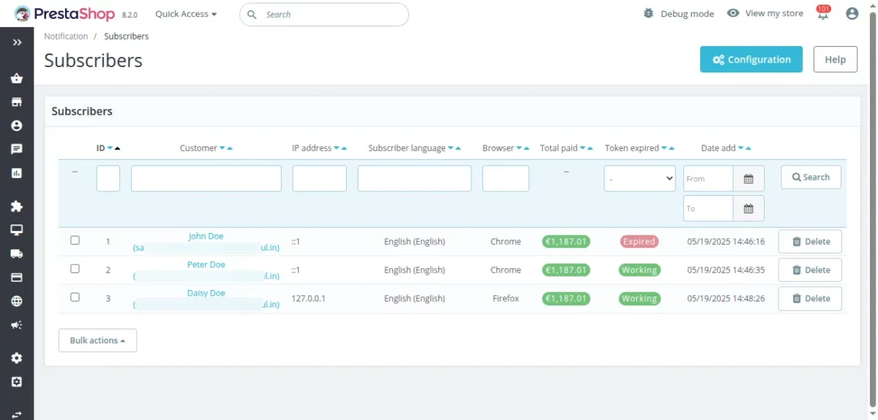Click the Debug mode bug icon
This screenshot has height=420, width=878.
point(648,13)
